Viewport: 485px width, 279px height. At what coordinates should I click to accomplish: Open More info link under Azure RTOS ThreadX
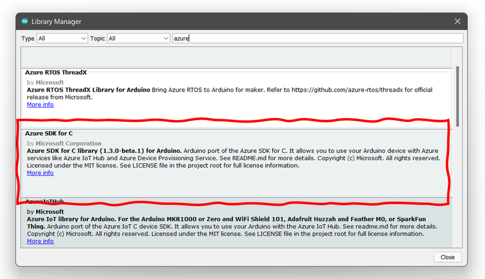(x=40, y=105)
